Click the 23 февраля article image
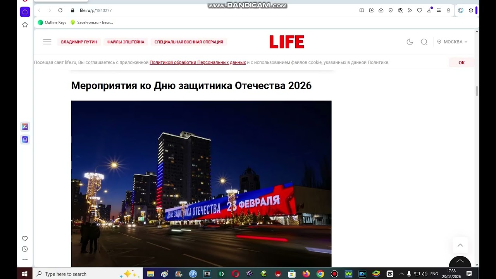Viewport: 496px width, 279px height. tap(201, 184)
